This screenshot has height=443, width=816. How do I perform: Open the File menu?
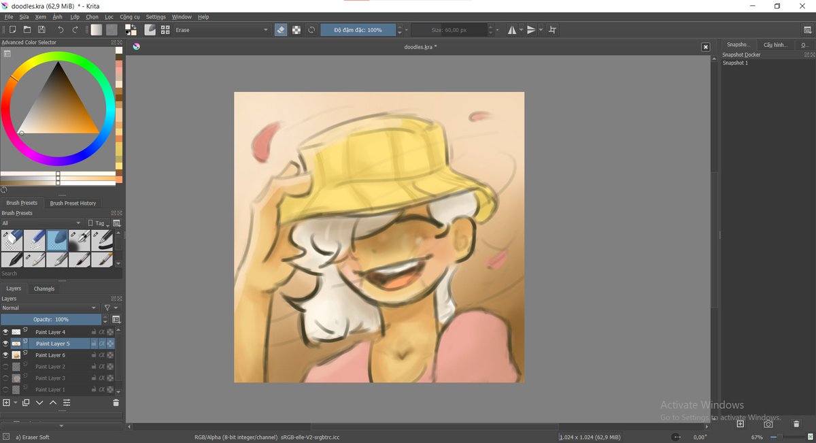[x=9, y=17]
